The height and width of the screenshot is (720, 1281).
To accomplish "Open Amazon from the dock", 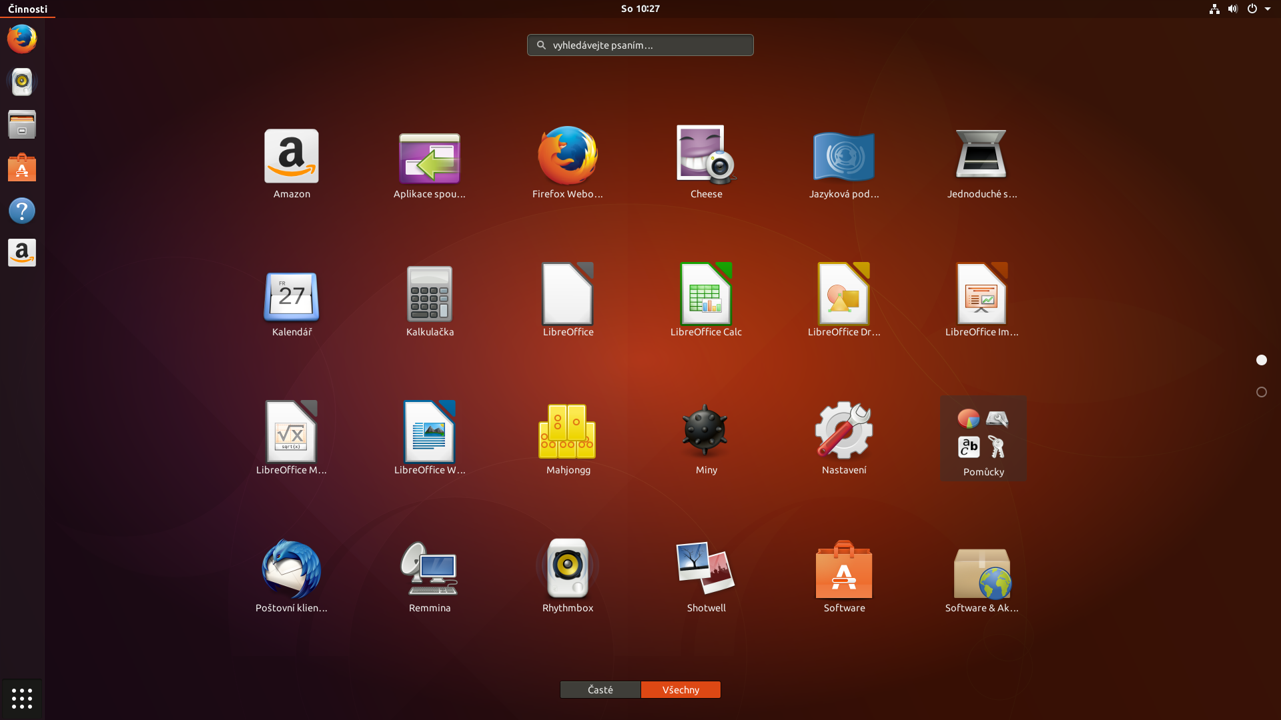I will [x=22, y=253].
